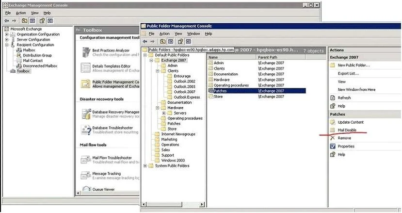Click Back arrow in Exchange Management Console toolbar
The width and height of the screenshot is (402, 213).
(7, 21)
